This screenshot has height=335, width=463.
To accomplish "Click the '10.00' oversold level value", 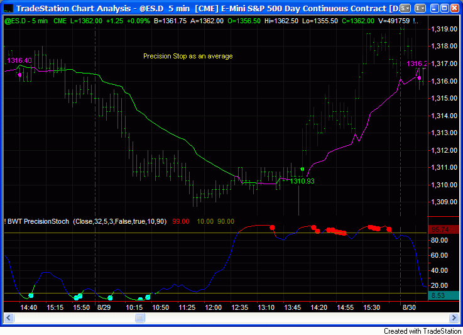I will 205,221.
